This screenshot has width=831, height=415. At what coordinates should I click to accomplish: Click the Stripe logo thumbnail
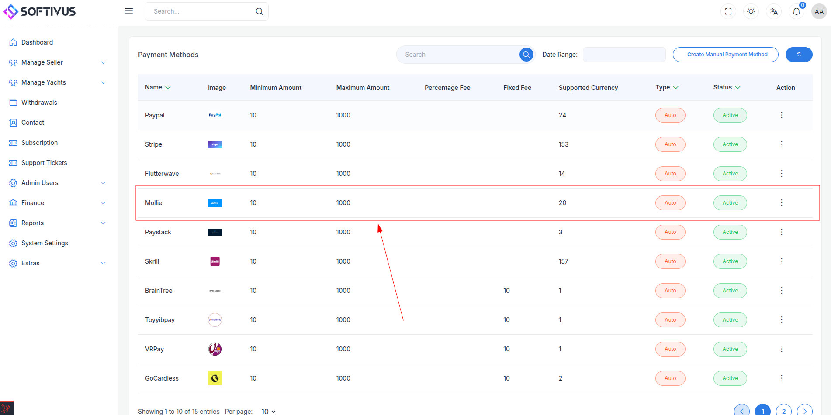[215, 144]
